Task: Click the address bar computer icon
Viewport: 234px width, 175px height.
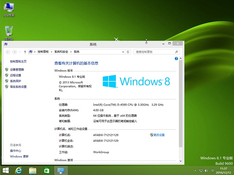Action: point(31,52)
